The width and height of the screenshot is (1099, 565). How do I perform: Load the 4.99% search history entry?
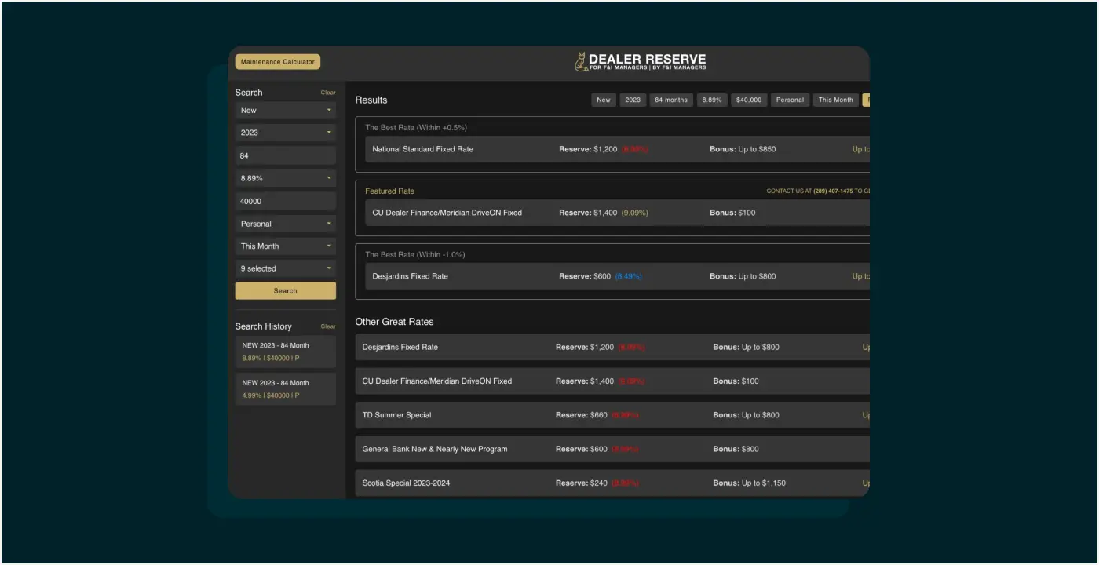coord(286,389)
